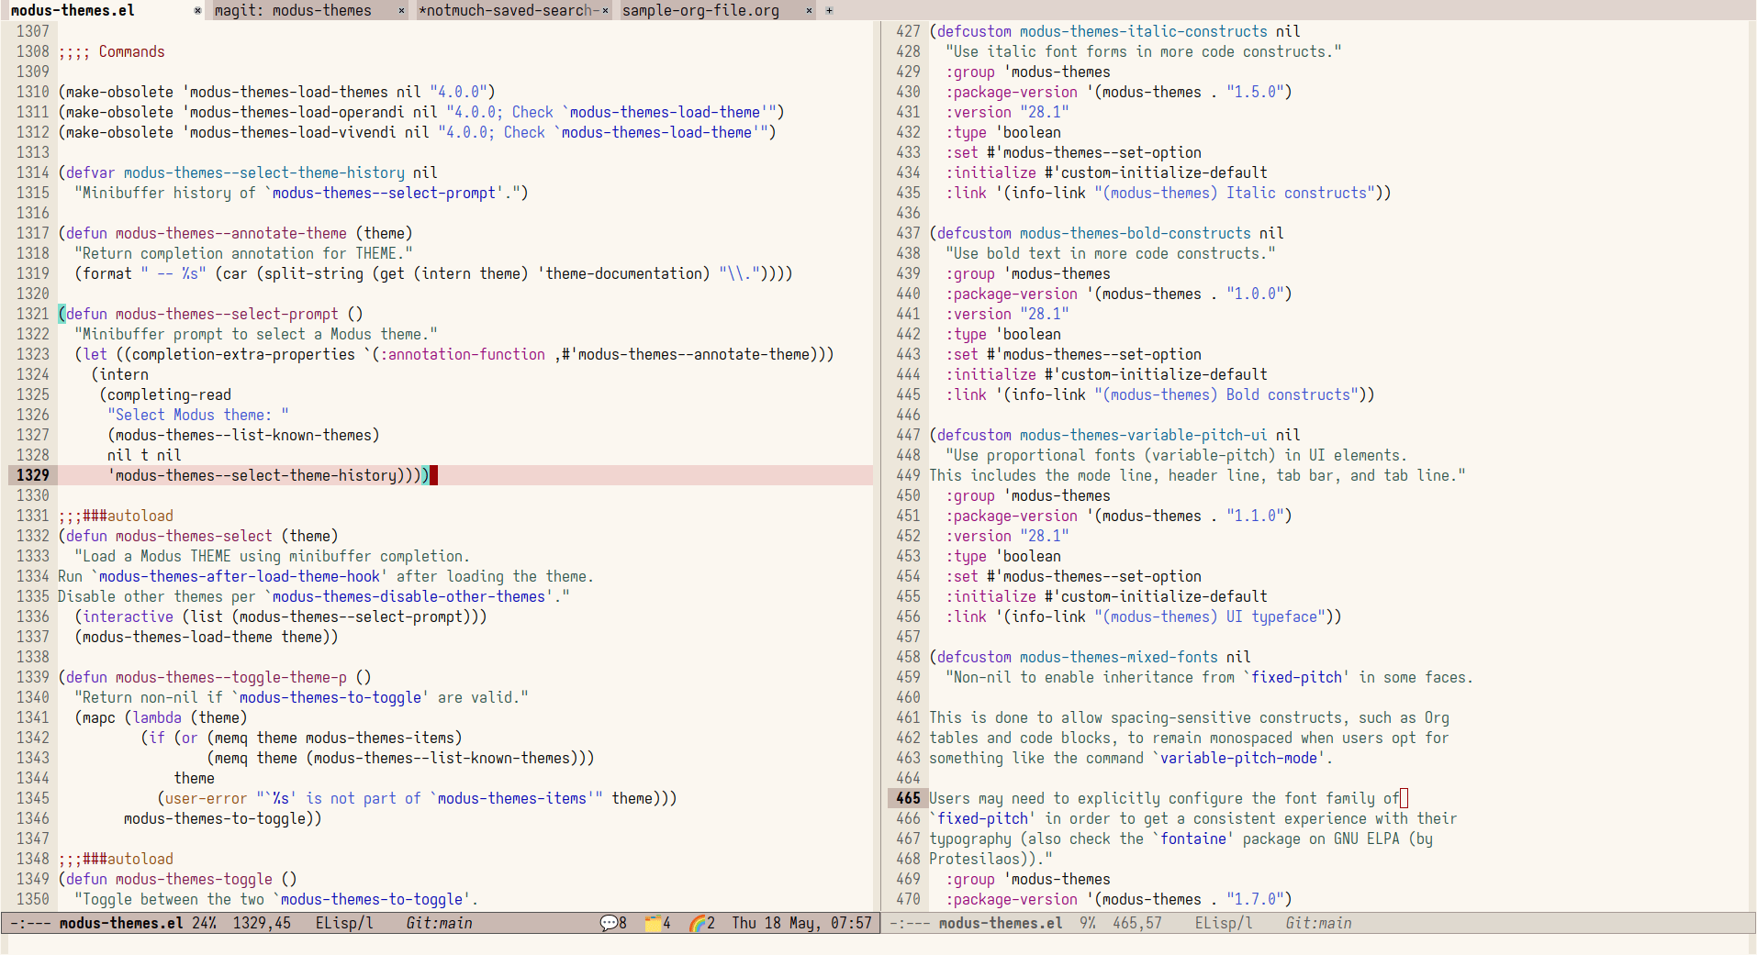Close the magit: modus-themes tab
1757x955 pixels.
(401, 11)
